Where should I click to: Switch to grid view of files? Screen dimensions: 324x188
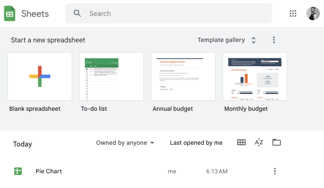[241, 142]
